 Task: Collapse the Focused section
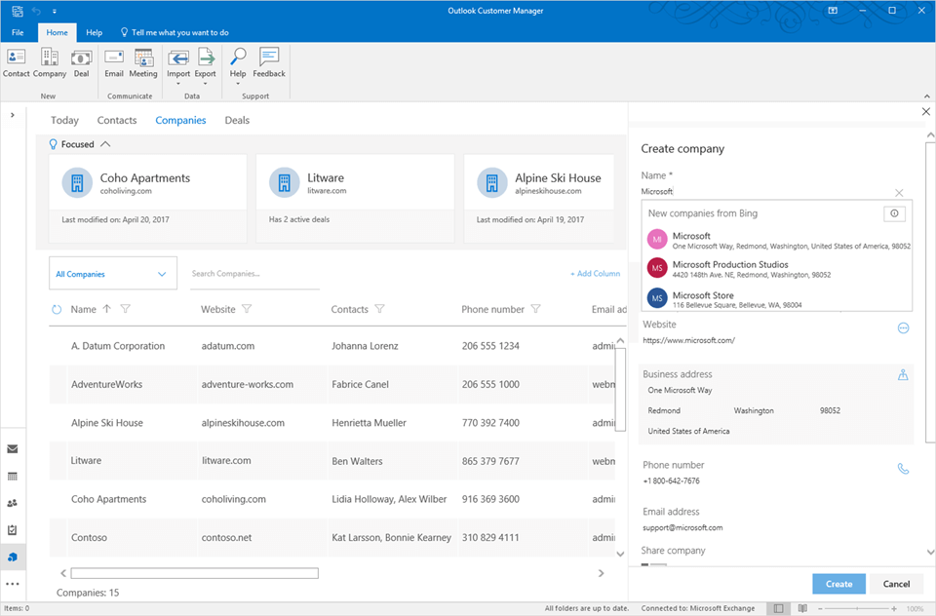point(105,144)
